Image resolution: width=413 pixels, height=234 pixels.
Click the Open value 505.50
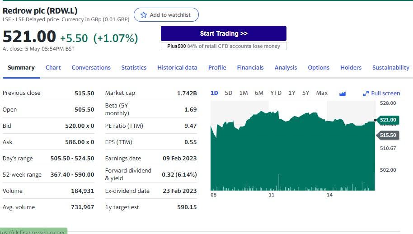coord(84,110)
